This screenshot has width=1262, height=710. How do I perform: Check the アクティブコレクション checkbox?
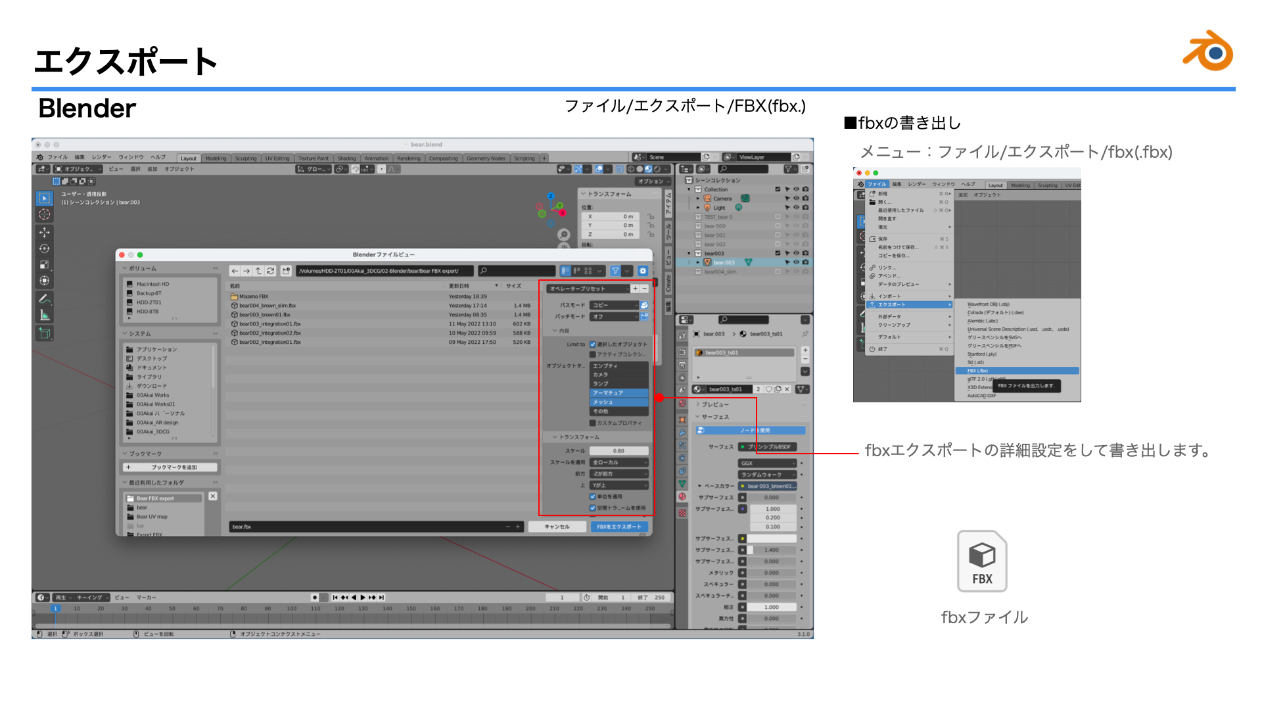point(592,354)
